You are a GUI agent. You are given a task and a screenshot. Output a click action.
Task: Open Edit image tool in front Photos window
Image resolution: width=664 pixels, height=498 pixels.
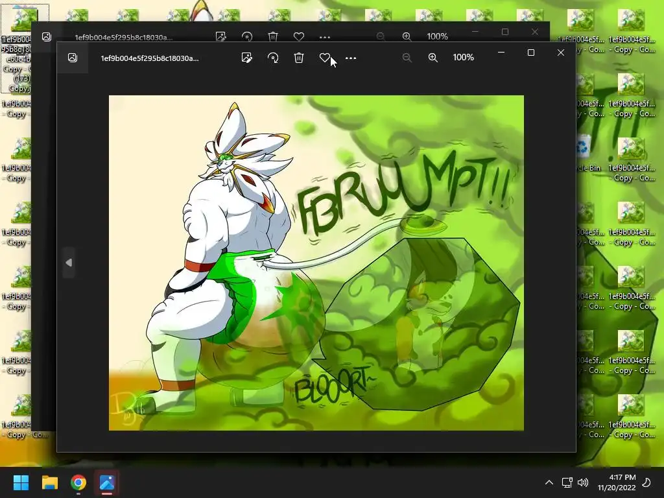[247, 58]
